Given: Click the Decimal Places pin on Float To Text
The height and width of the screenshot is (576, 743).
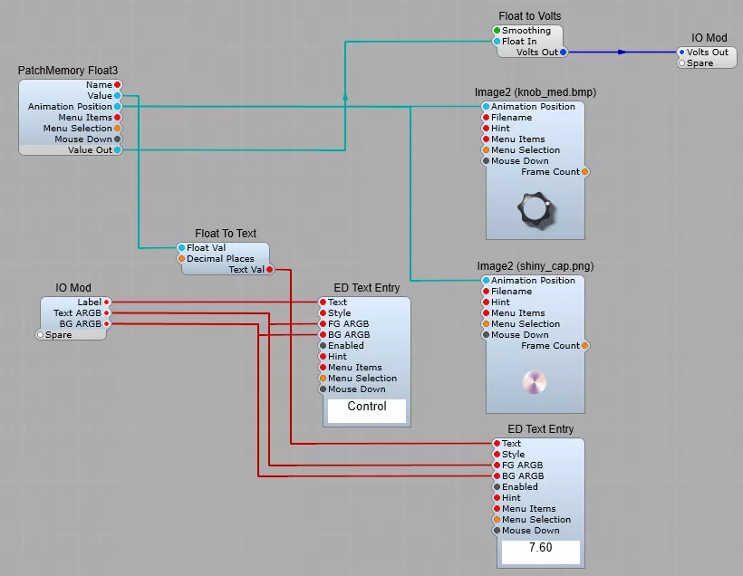Looking at the screenshot, I should coord(181,259).
